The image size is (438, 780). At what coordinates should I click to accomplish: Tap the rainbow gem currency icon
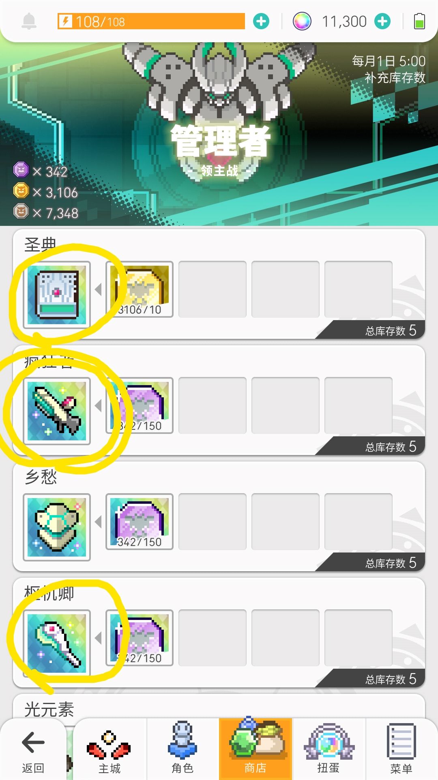[302, 21]
